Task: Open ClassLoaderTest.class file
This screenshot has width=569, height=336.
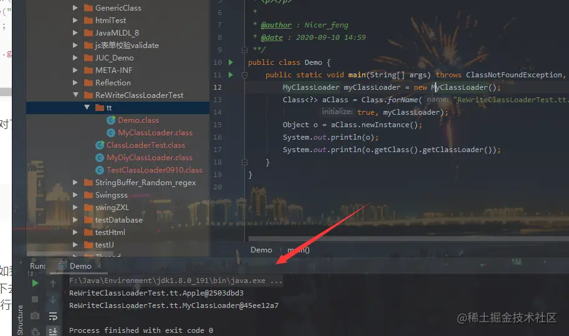Action: point(145,145)
